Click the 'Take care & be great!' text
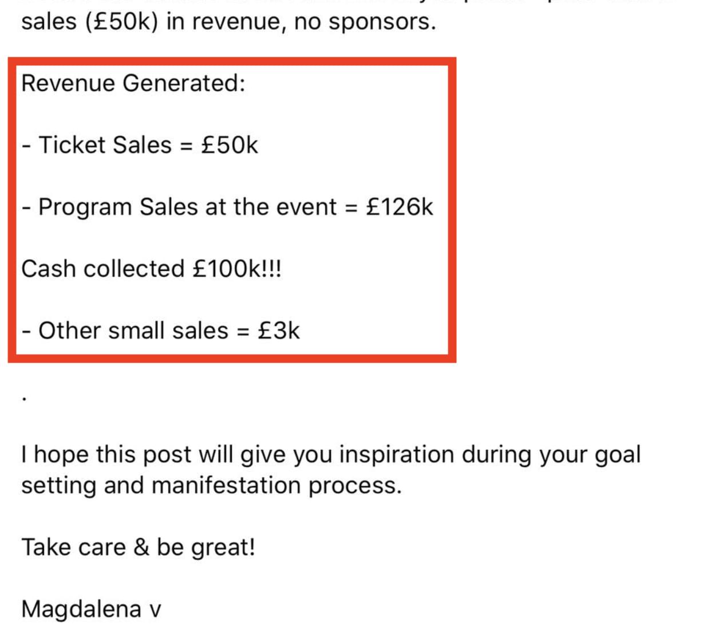Viewport: 711px width, 632px height. (138, 547)
